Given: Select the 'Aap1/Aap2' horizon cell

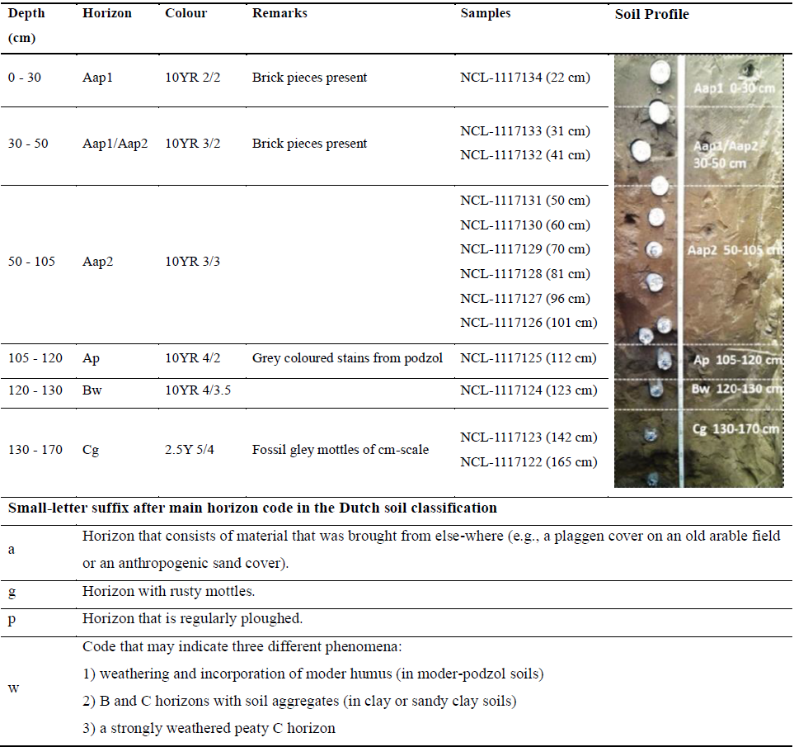Looking at the screenshot, I should click(x=115, y=144).
